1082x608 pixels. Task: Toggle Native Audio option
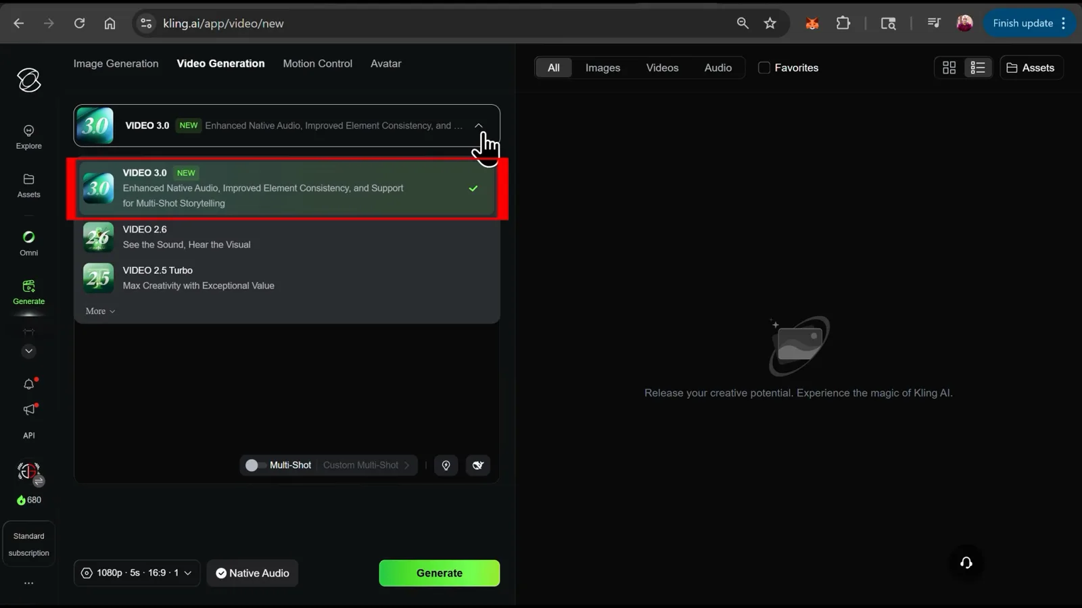coord(252,574)
